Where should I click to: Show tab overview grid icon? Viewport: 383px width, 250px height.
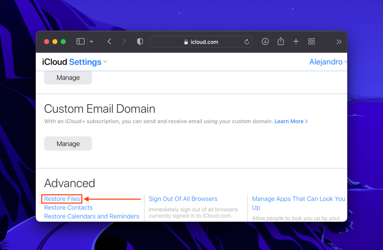312,42
